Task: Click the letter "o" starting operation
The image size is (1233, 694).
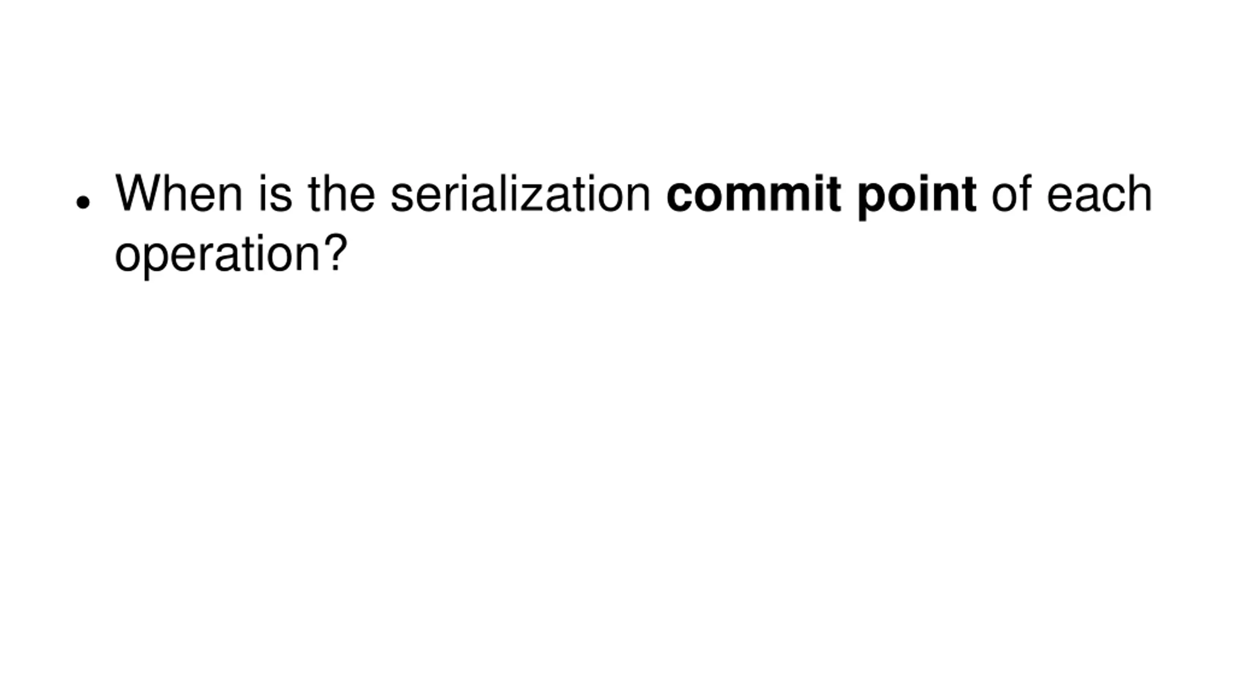Action: (128, 258)
